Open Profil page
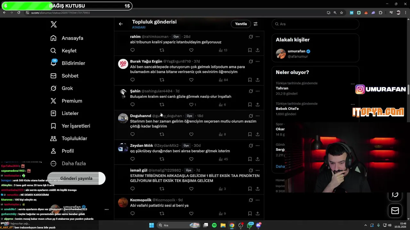410x230 pixels. click(62, 151)
